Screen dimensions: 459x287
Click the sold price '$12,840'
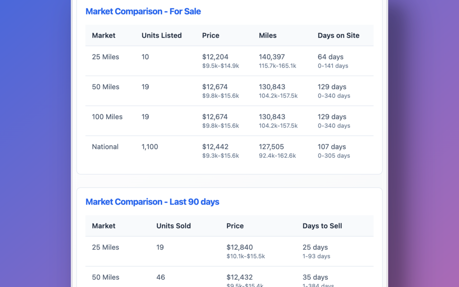[x=240, y=248]
